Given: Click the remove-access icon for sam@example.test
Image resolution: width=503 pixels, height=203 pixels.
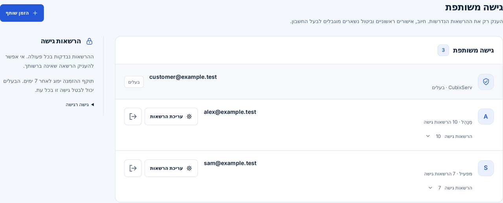Looking at the screenshot, I should (x=133, y=168).
